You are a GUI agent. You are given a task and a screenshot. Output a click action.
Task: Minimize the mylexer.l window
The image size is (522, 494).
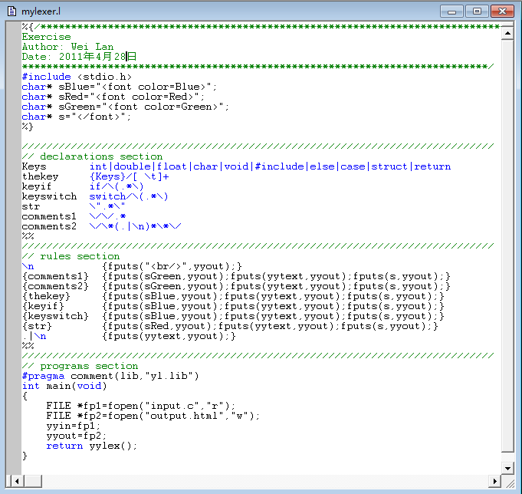coord(451,12)
